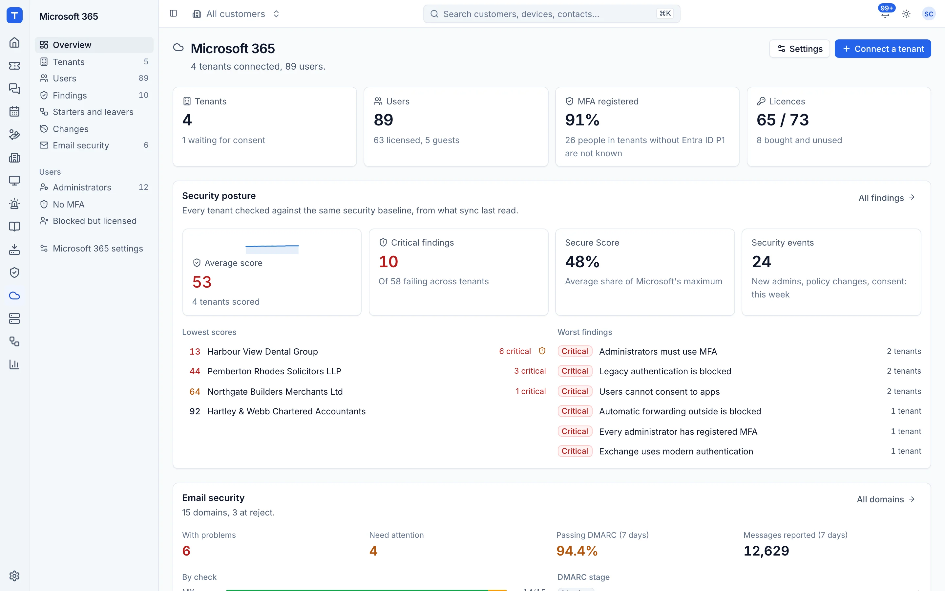The height and width of the screenshot is (591, 945).
Task: Open Tenants in the sidebar
Action: pyautogui.click(x=94, y=62)
